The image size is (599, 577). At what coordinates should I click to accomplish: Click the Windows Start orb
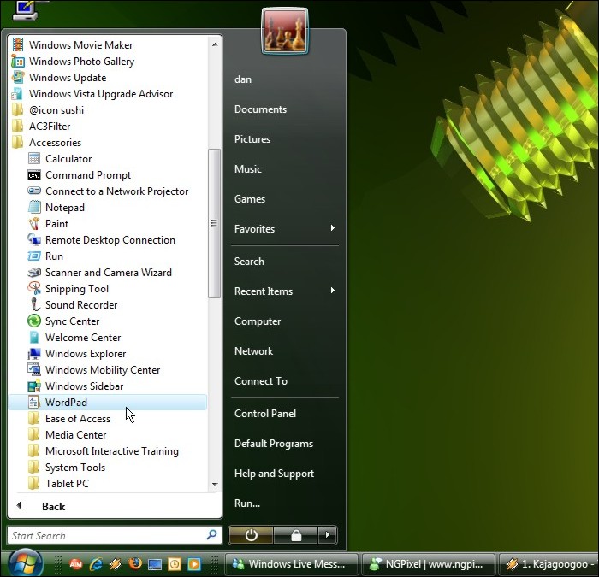(25, 563)
